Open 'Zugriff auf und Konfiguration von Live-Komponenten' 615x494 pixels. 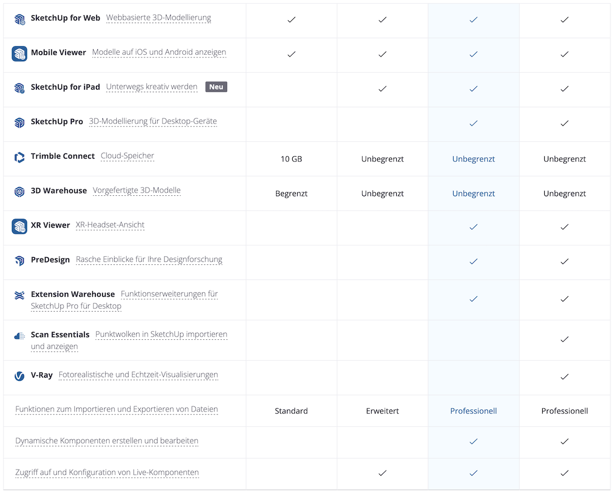(107, 472)
